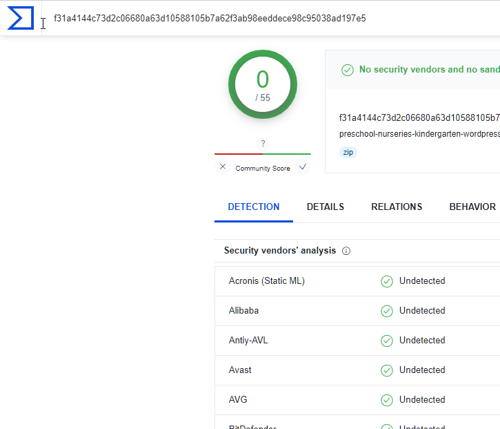Image resolution: width=500 pixels, height=429 pixels.
Task: Click the zip file tag
Action: (x=348, y=153)
